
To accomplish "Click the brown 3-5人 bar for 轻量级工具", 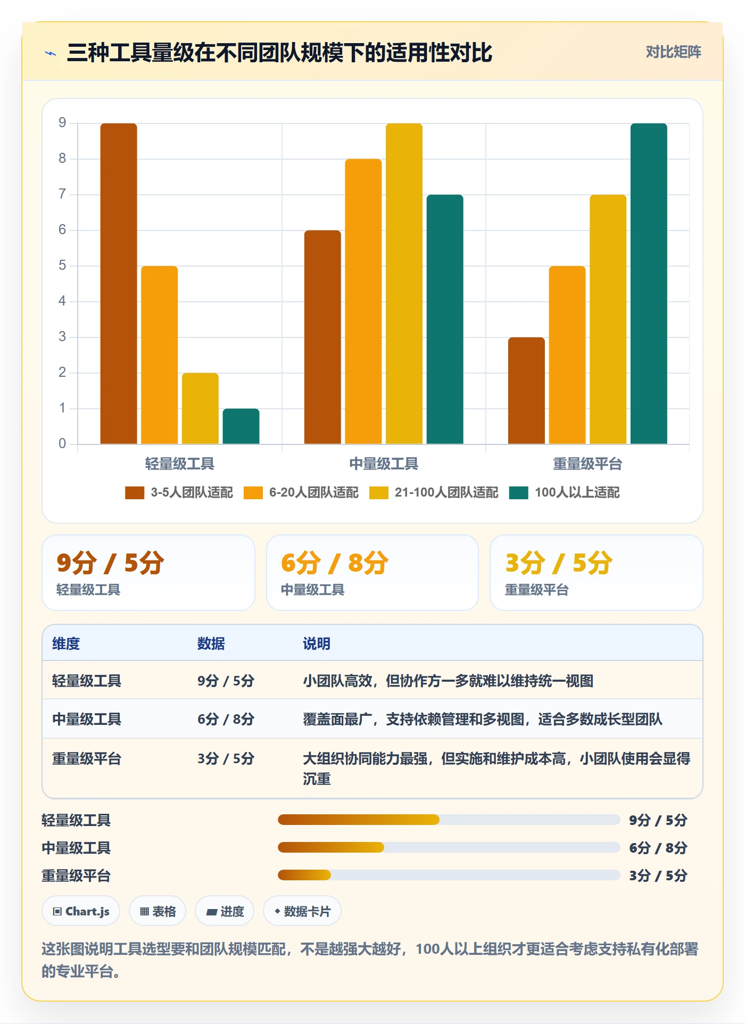I will point(119,284).
